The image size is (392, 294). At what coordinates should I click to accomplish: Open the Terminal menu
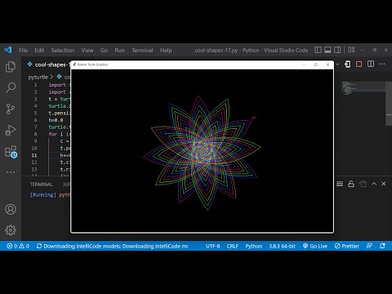[x=142, y=50]
